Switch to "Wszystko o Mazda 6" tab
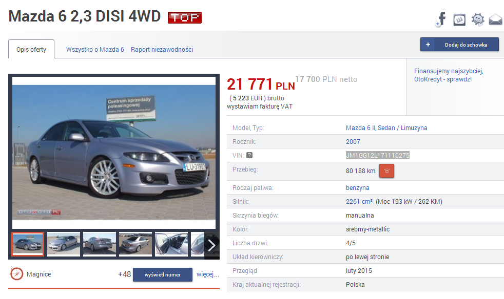This screenshot has width=504, height=299. pyautogui.click(x=95, y=50)
